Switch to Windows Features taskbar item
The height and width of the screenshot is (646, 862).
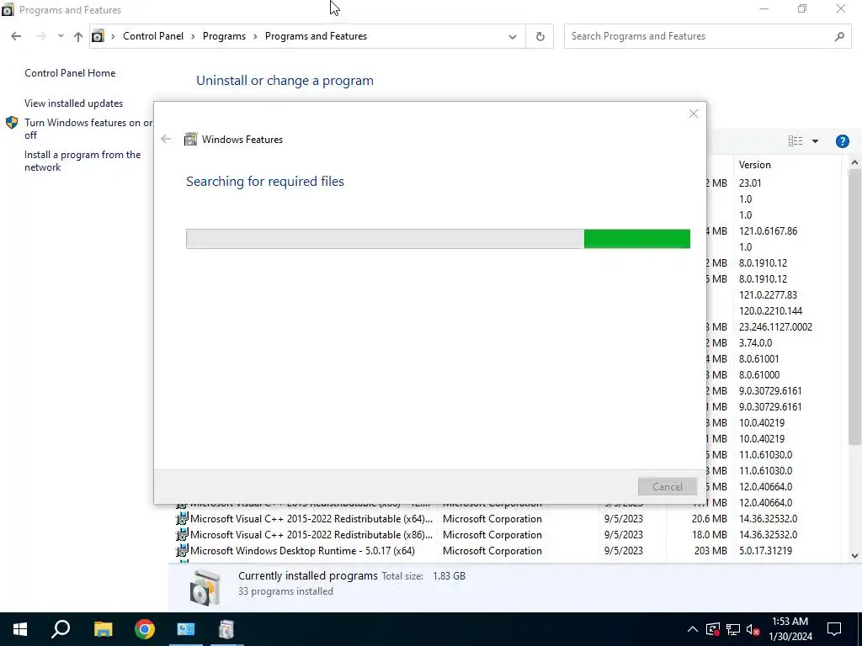226,629
